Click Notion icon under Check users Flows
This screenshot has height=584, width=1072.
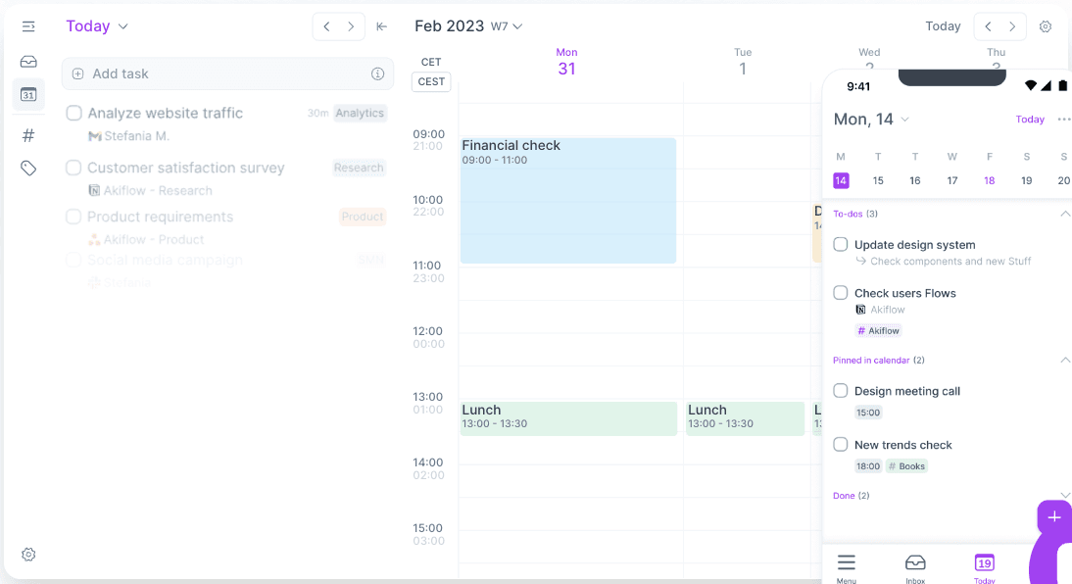pyautogui.click(x=860, y=310)
